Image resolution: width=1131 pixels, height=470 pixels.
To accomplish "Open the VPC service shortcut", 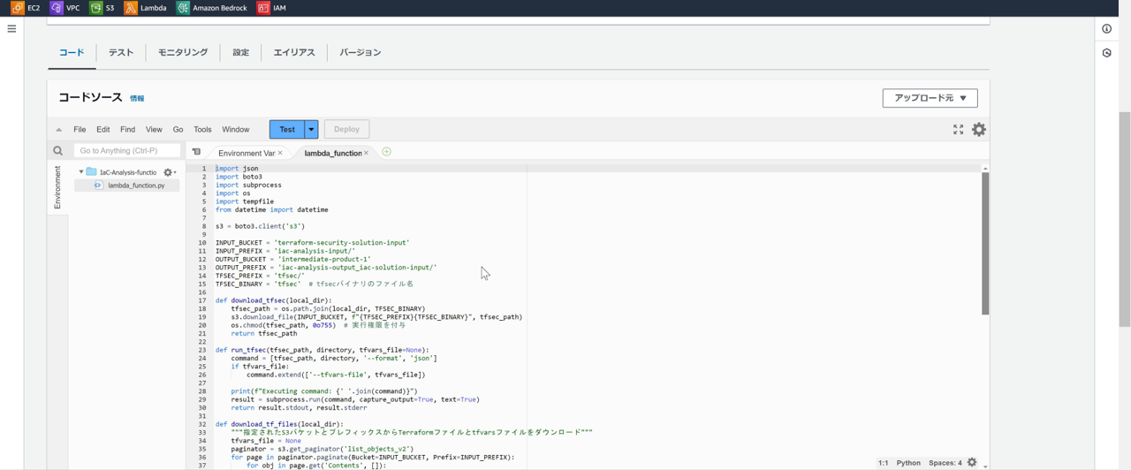I will point(65,8).
